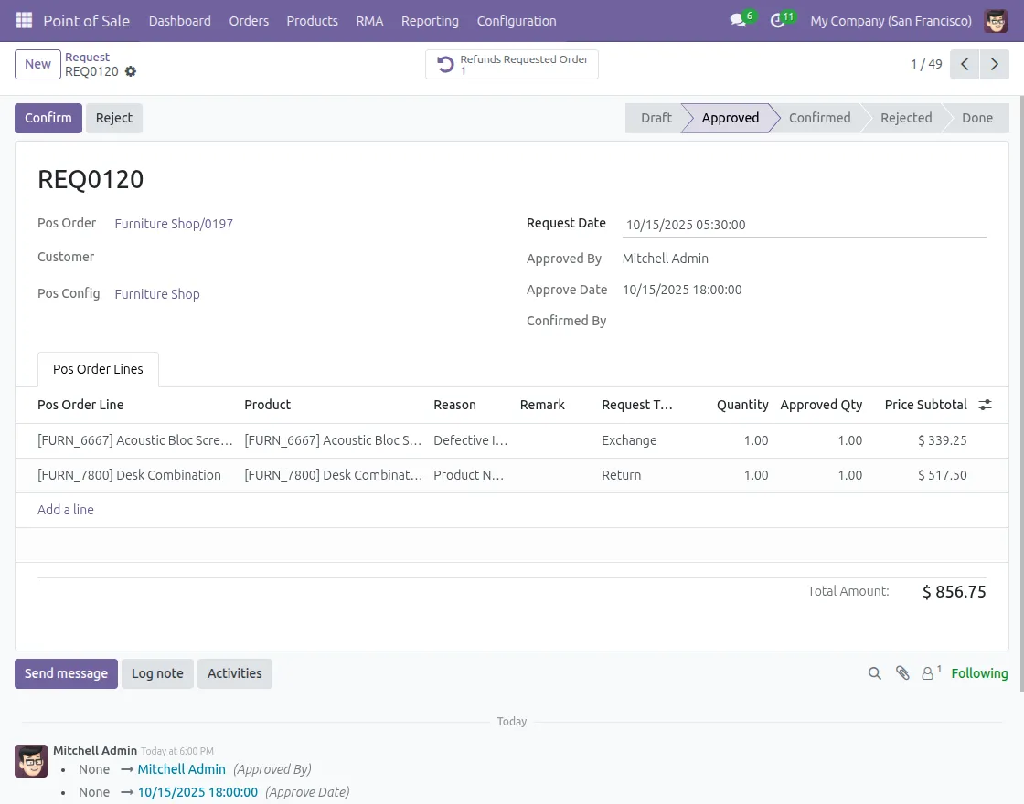Viewport: 1024px width, 804px height.
Task: Click the Reject button
Action: [114, 118]
